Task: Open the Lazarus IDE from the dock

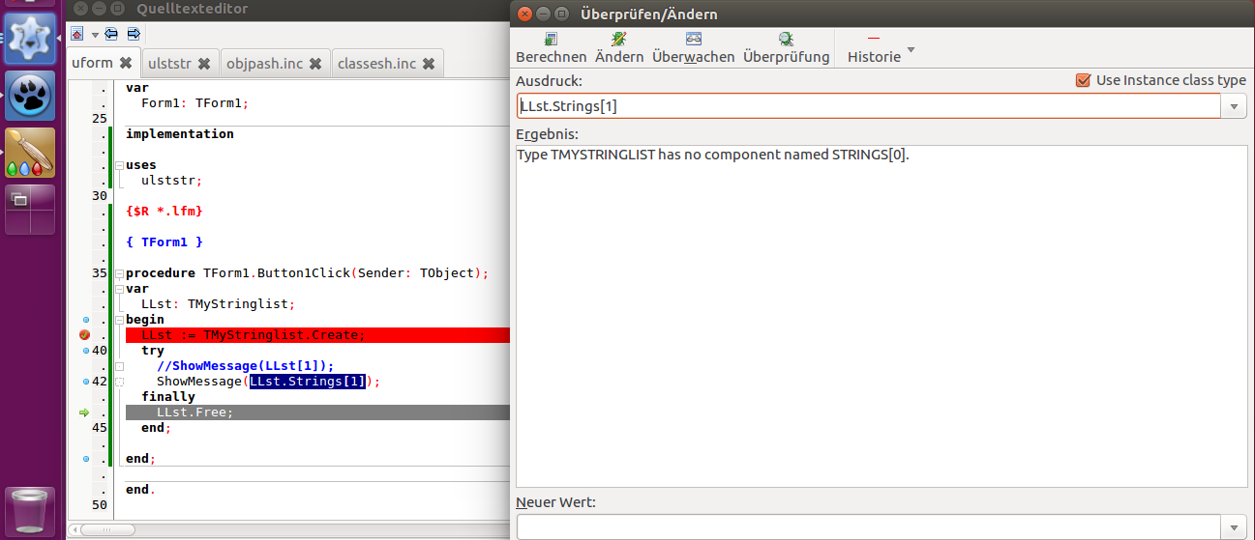Action: pyautogui.click(x=30, y=38)
